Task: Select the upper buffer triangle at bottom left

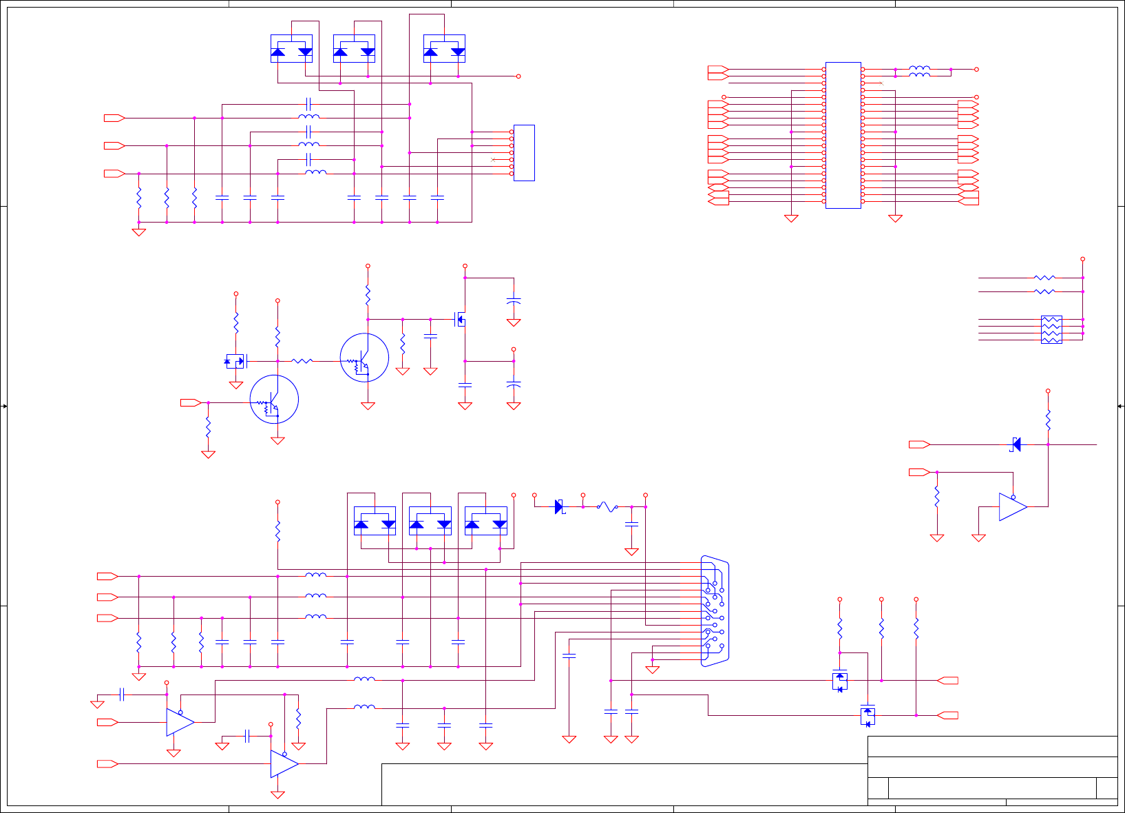Action: coord(180,722)
